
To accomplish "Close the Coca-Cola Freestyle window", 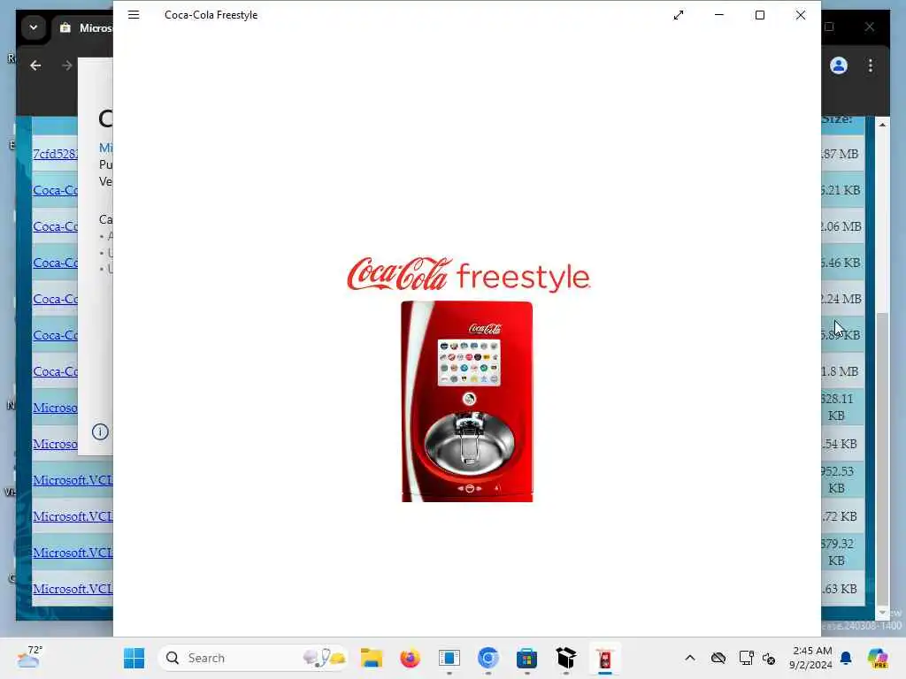I will [800, 15].
